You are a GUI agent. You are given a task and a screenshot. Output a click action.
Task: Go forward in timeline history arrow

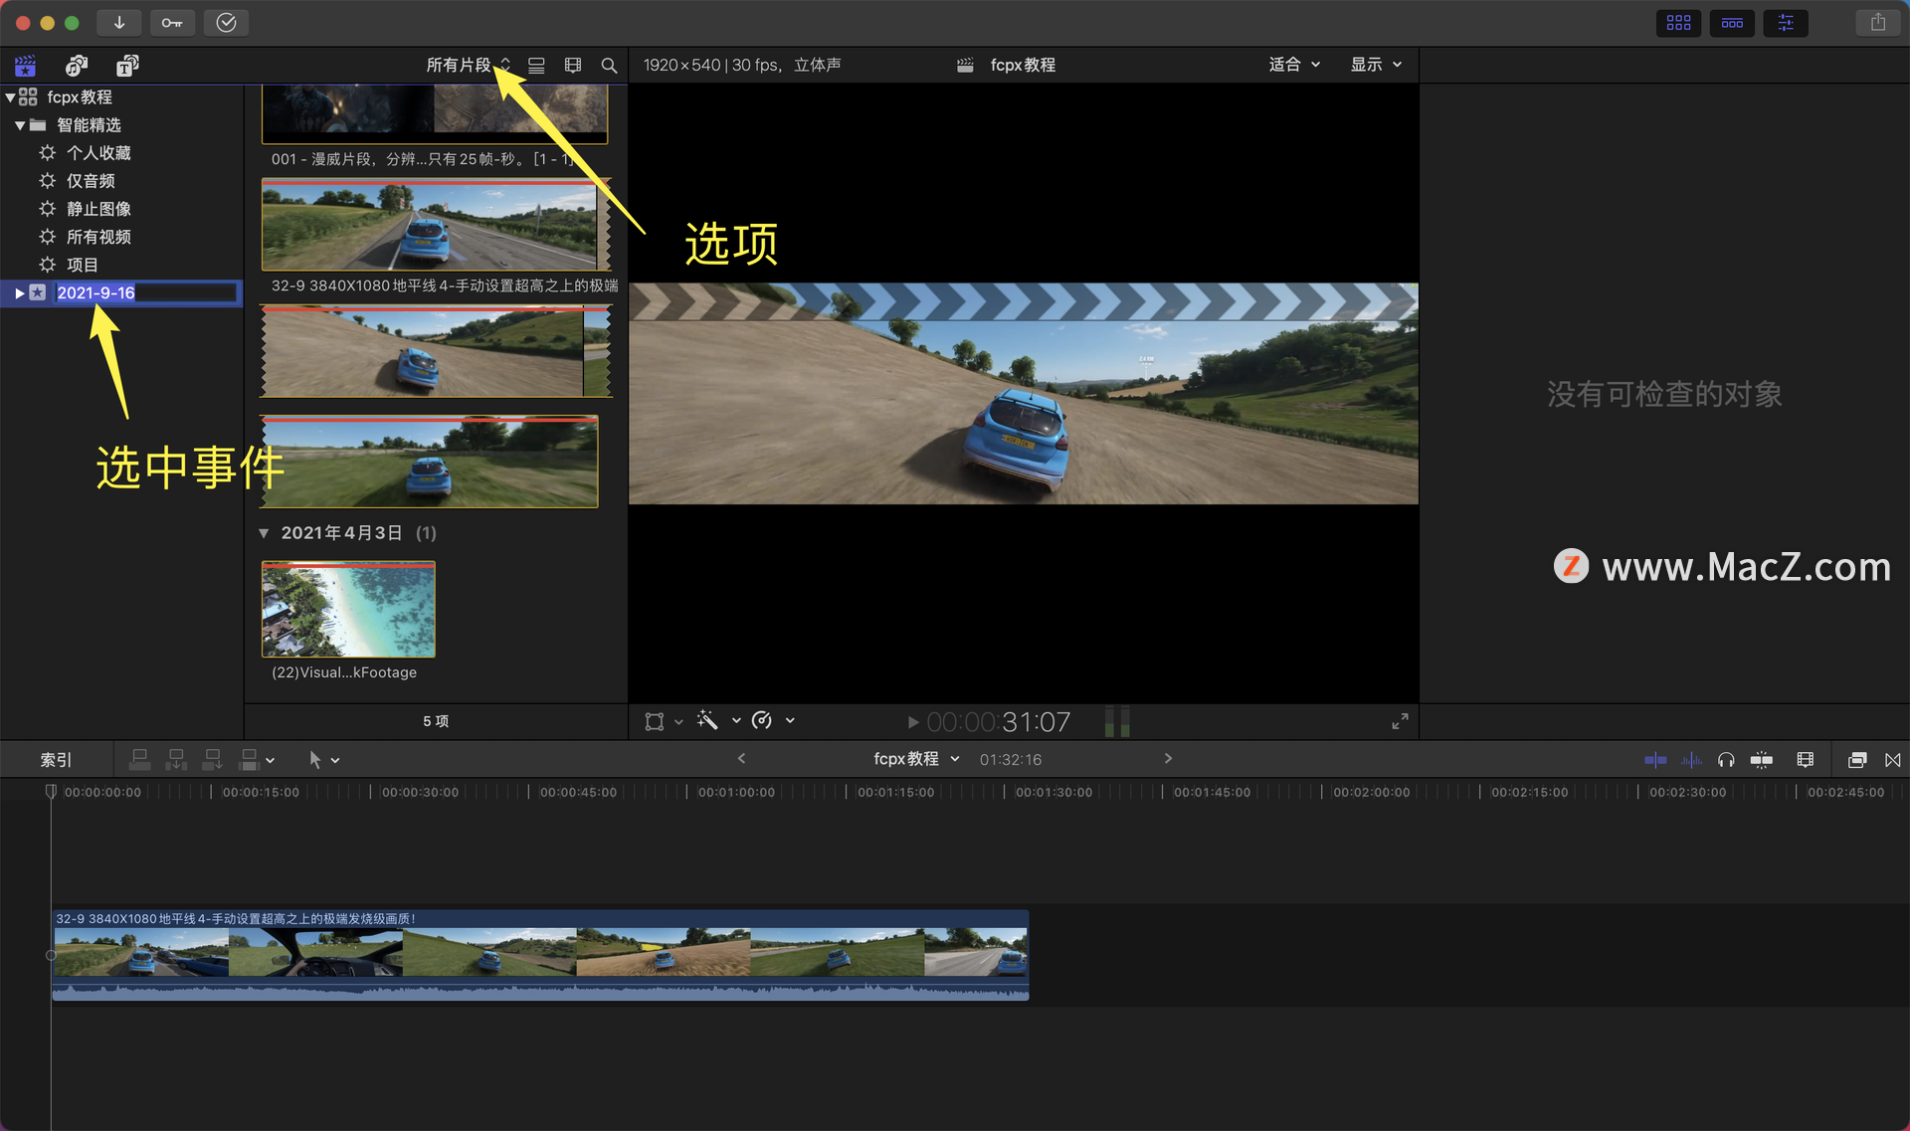[x=1168, y=759]
